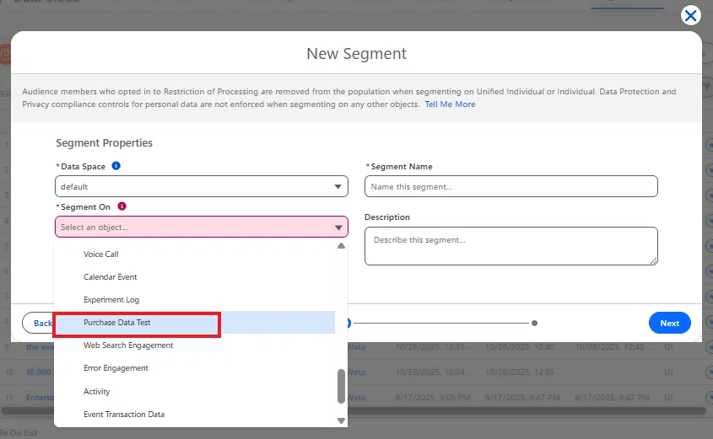Click the last progress indicator step dot

click(534, 324)
